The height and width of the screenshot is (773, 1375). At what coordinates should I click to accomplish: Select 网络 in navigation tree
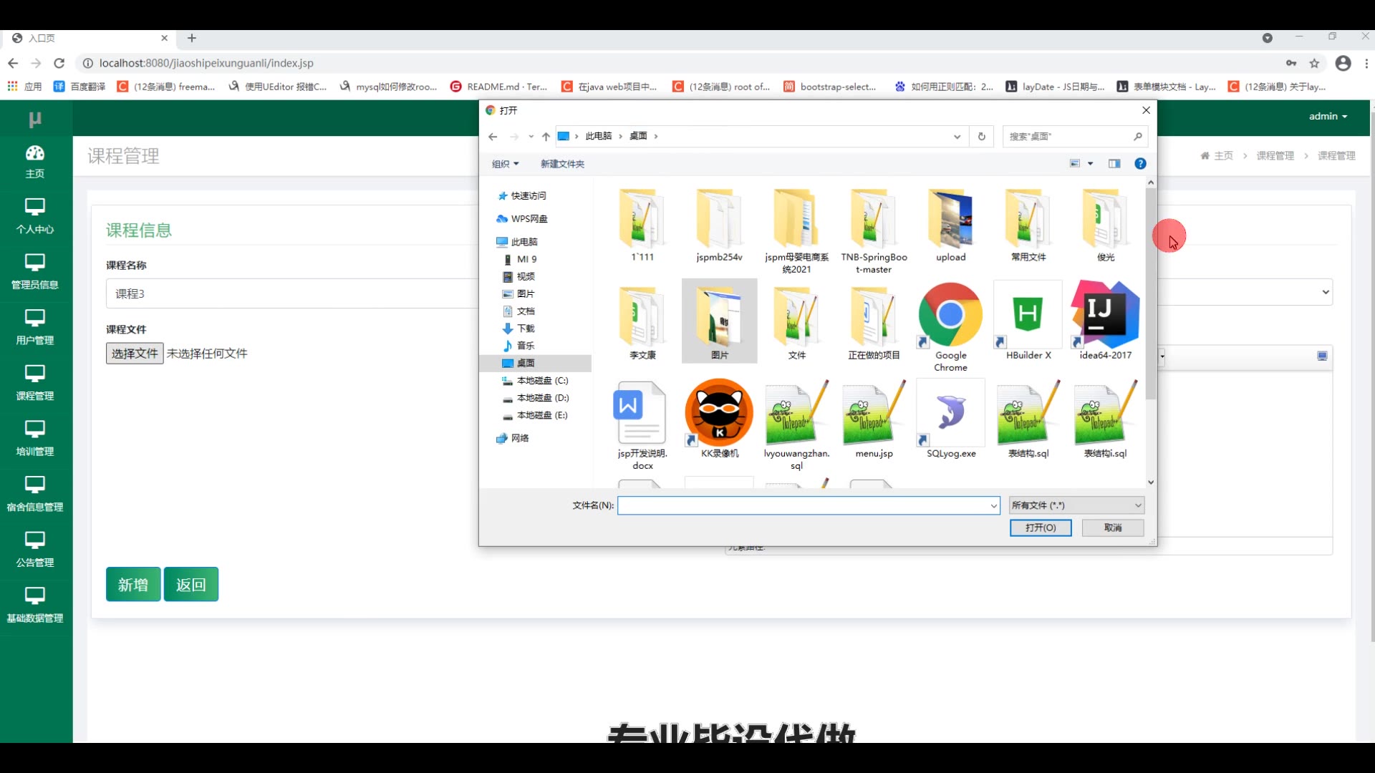coord(513,438)
